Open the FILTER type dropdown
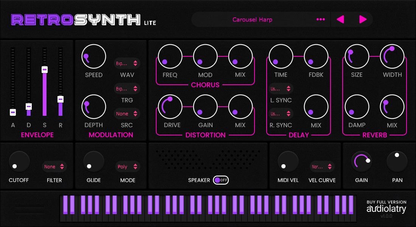Image resolution: width=416 pixels, height=227 pixels. pyautogui.click(x=54, y=166)
